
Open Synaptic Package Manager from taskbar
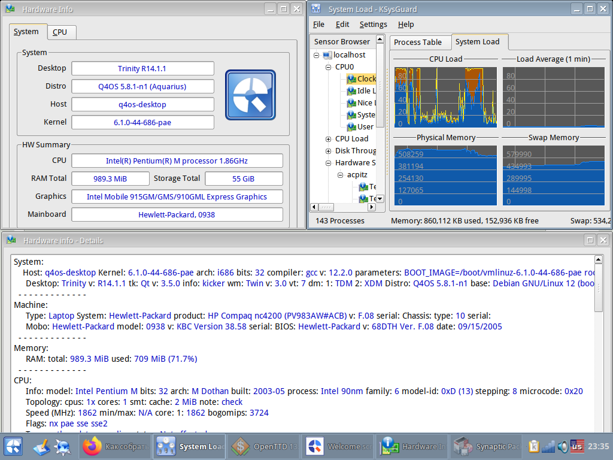point(487,447)
